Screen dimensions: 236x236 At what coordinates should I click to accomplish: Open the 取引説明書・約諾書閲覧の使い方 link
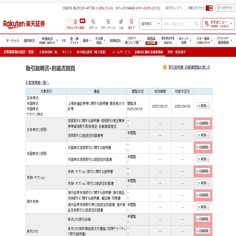[189, 67]
